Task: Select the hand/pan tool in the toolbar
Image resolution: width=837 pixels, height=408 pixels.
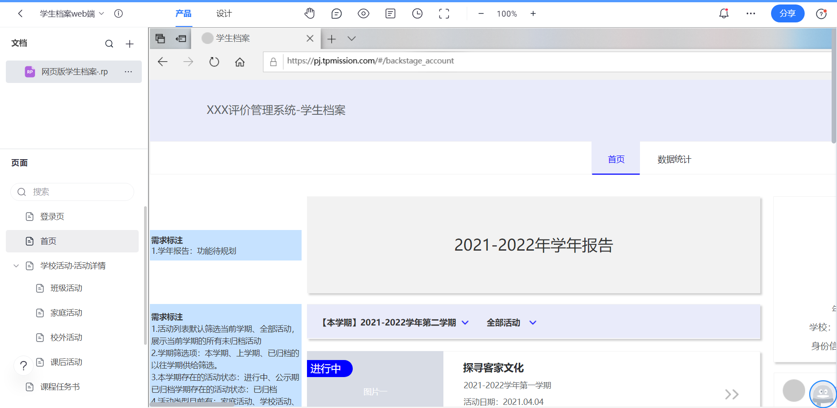Action: 309,13
